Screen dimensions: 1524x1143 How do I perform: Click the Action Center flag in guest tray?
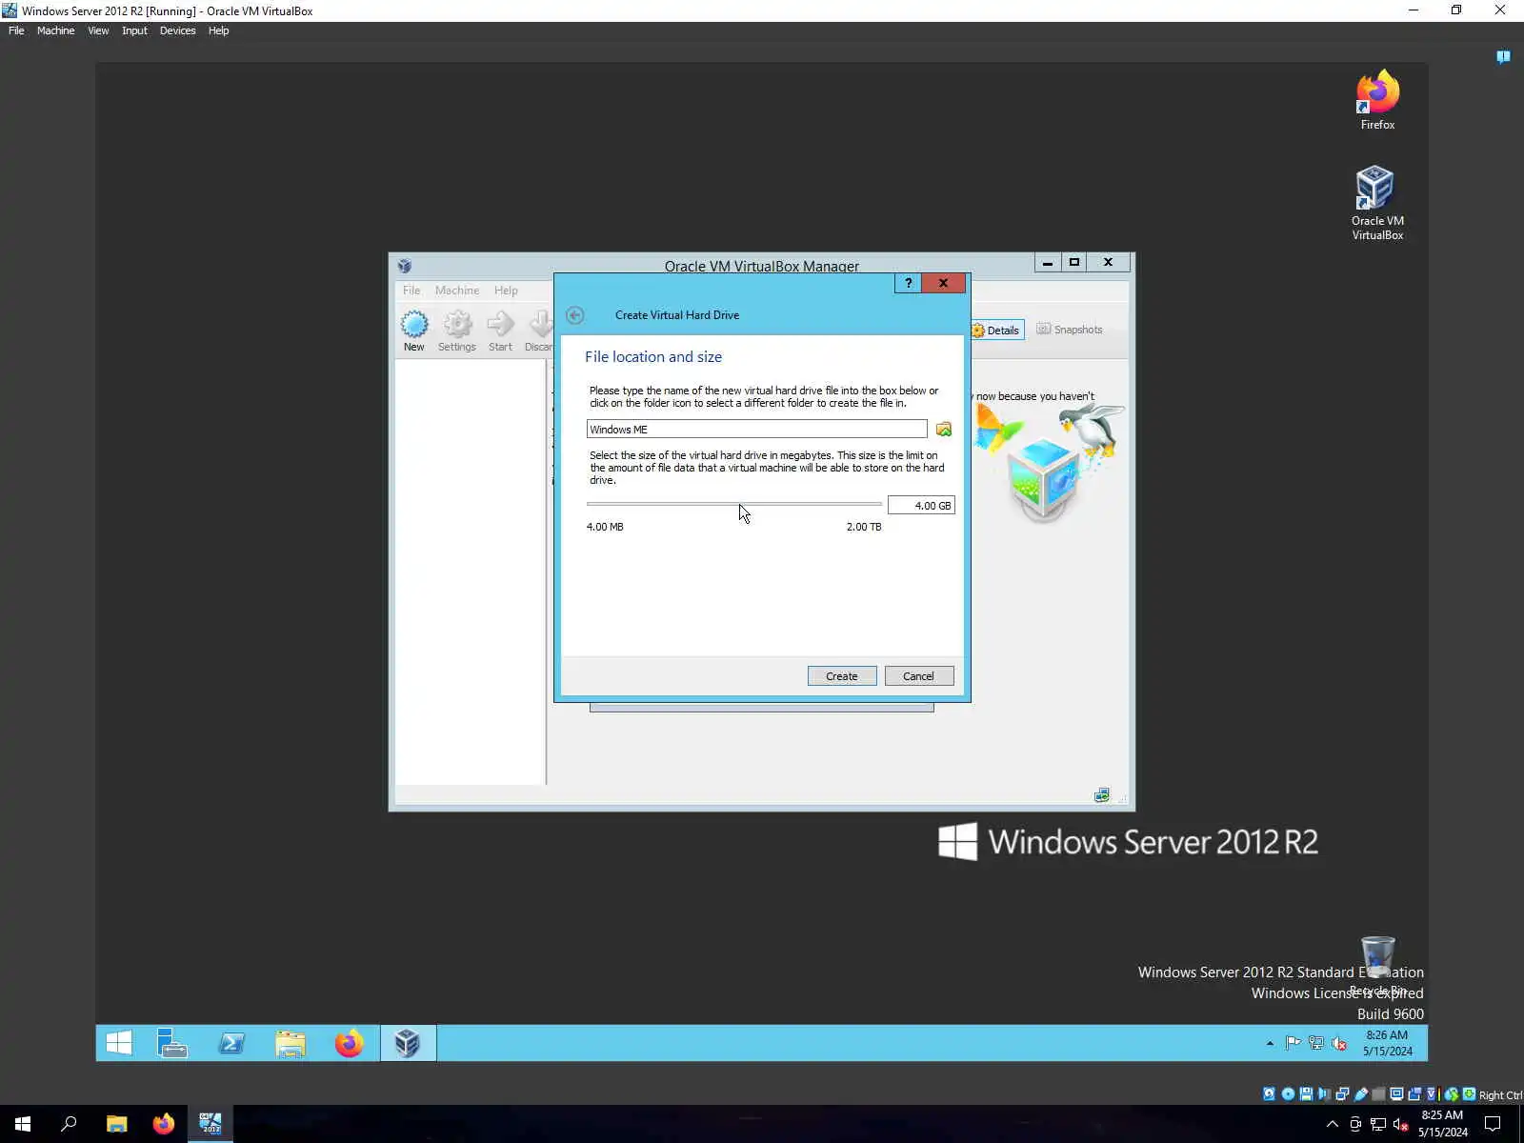1293,1043
